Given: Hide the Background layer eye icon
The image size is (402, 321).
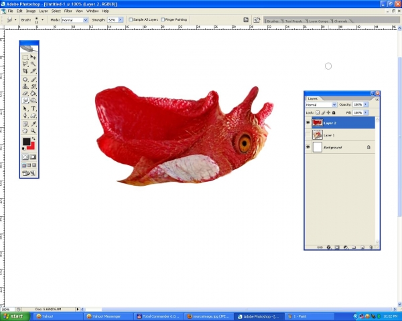Looking at the screenshot, I should tap(308, 147).
